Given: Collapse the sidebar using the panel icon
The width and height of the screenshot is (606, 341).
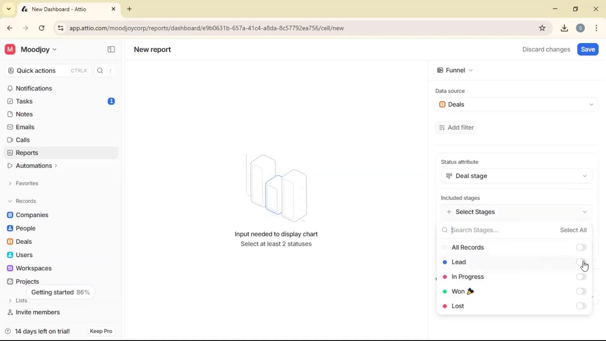Looking at the screenshot, I should coord(111,49).
